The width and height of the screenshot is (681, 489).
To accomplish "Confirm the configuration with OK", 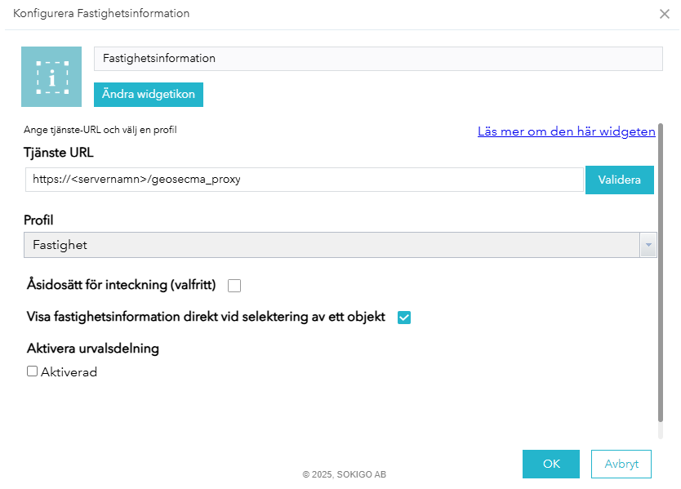I will [x=550, y=464].
